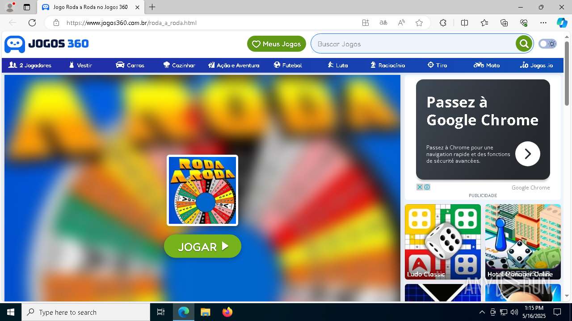The width and height of the screenshot is (572, 321).
Task: Open the Hotel Manager Online game card
Action: (523, 242)
